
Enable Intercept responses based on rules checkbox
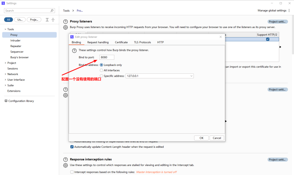72,172
